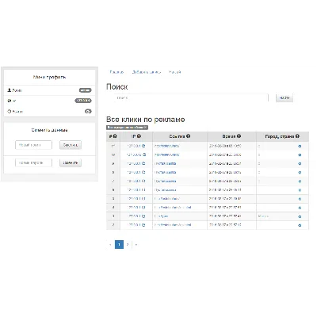Click the refresh icon next to IP in row 5
This screenshot has height=317, width=317.
(143, 199)
